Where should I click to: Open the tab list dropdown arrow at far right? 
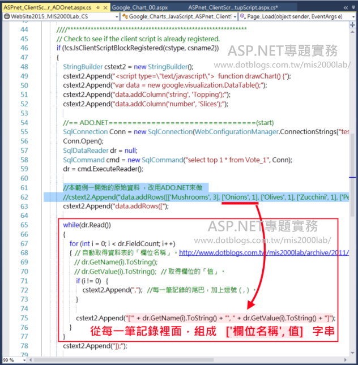353,8
